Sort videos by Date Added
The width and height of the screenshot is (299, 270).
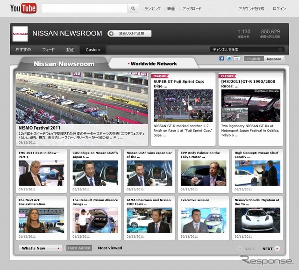(79, 248)
